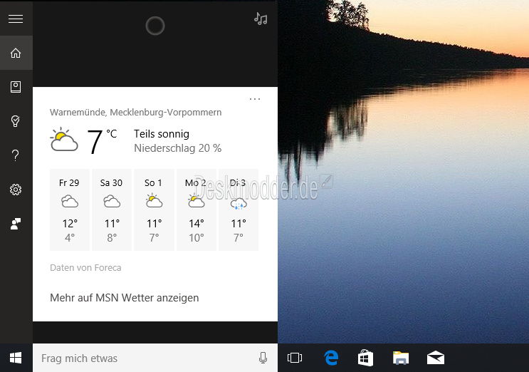The width and height of the screenshot is (529, 372).
Task: Select the Cortana Home icon
Action: [x=16, y=53]
